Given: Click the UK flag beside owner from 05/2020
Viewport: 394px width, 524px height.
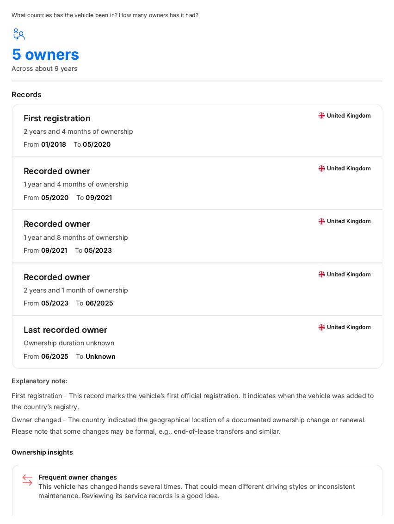Looking at the screenshot, I should pyautogui.click(x=321, y=168).
